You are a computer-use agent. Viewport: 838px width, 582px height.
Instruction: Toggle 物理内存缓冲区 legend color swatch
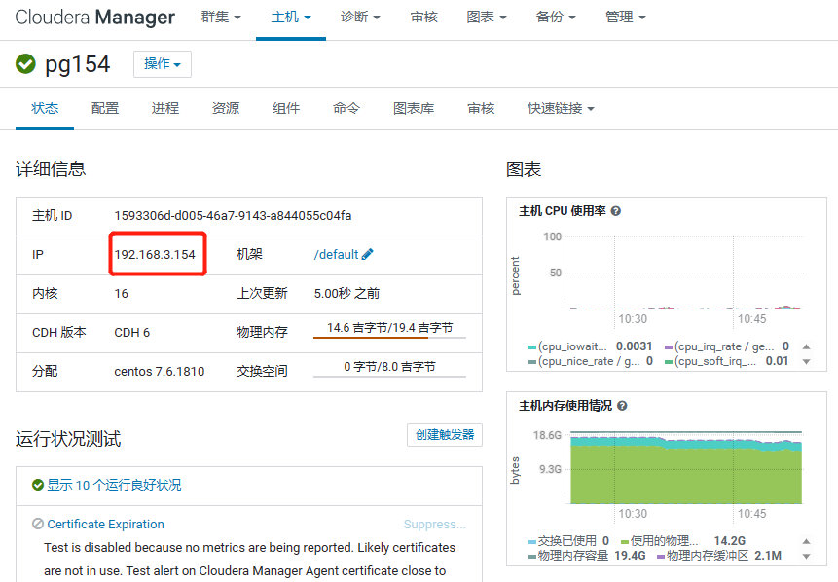point(661,557)
